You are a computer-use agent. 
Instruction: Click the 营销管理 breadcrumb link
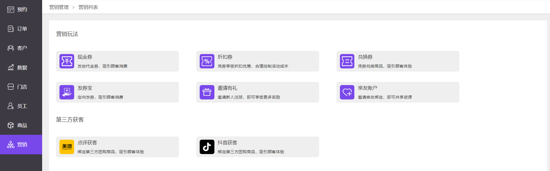[x=59, y=7]
